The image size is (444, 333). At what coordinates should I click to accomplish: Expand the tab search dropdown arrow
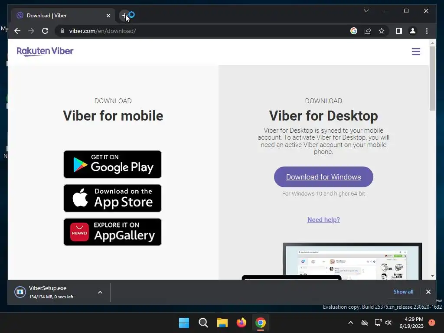tap(366, 11)
